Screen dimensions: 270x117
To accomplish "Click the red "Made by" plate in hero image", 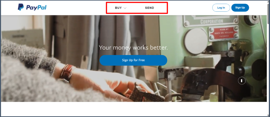I will click(224, 33).
